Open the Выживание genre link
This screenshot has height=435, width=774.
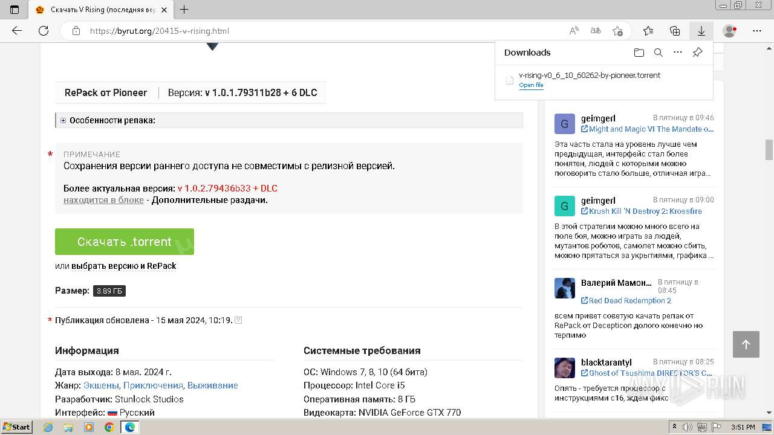(x=213, y=385)
